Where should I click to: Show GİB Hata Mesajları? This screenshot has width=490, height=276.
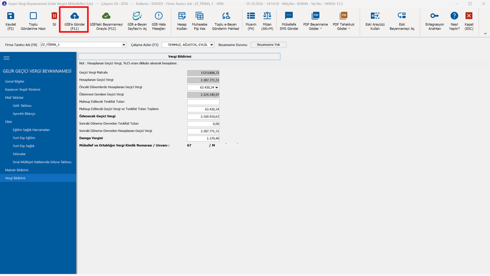(x=159, y=21)
